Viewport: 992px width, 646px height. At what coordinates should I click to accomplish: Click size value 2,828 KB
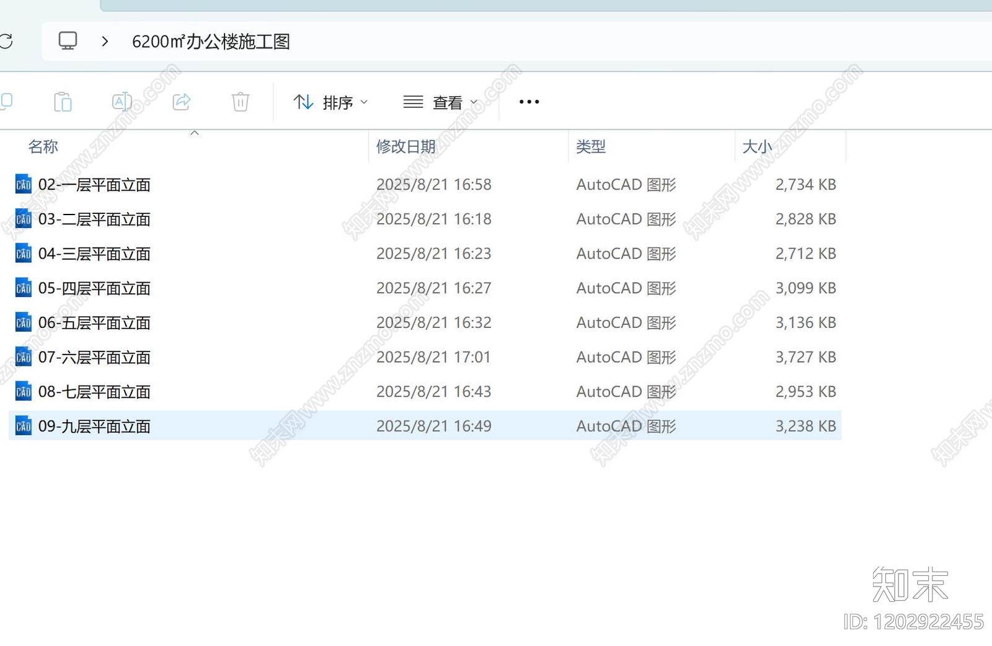point(805,219)
